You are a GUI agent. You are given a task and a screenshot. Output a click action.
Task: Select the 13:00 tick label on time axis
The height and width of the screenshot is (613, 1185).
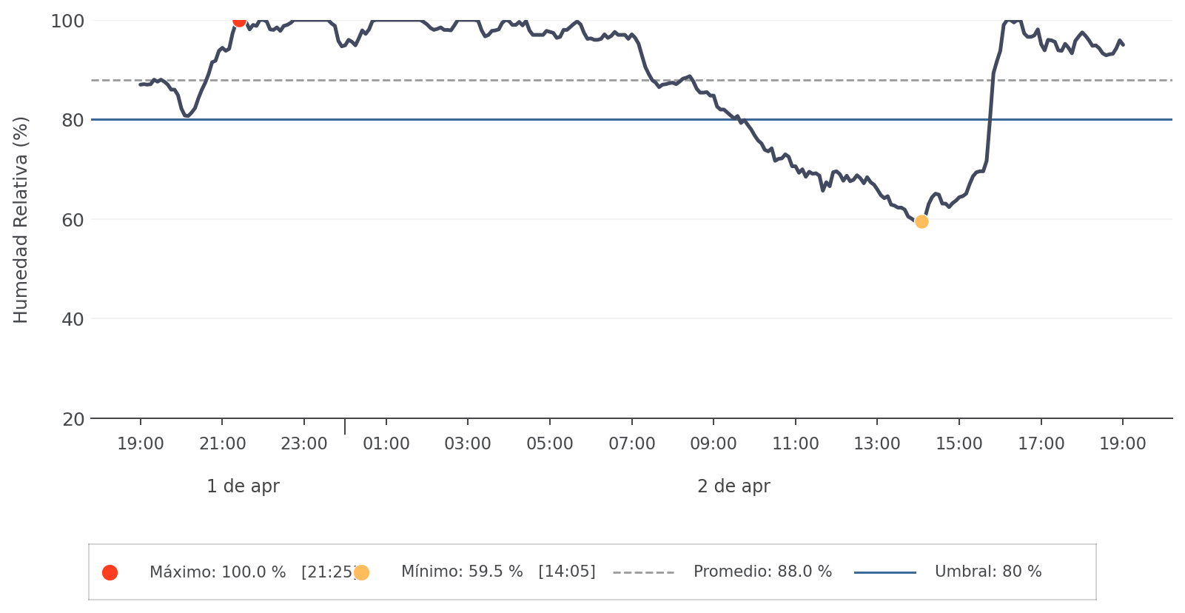click(877, 444)
